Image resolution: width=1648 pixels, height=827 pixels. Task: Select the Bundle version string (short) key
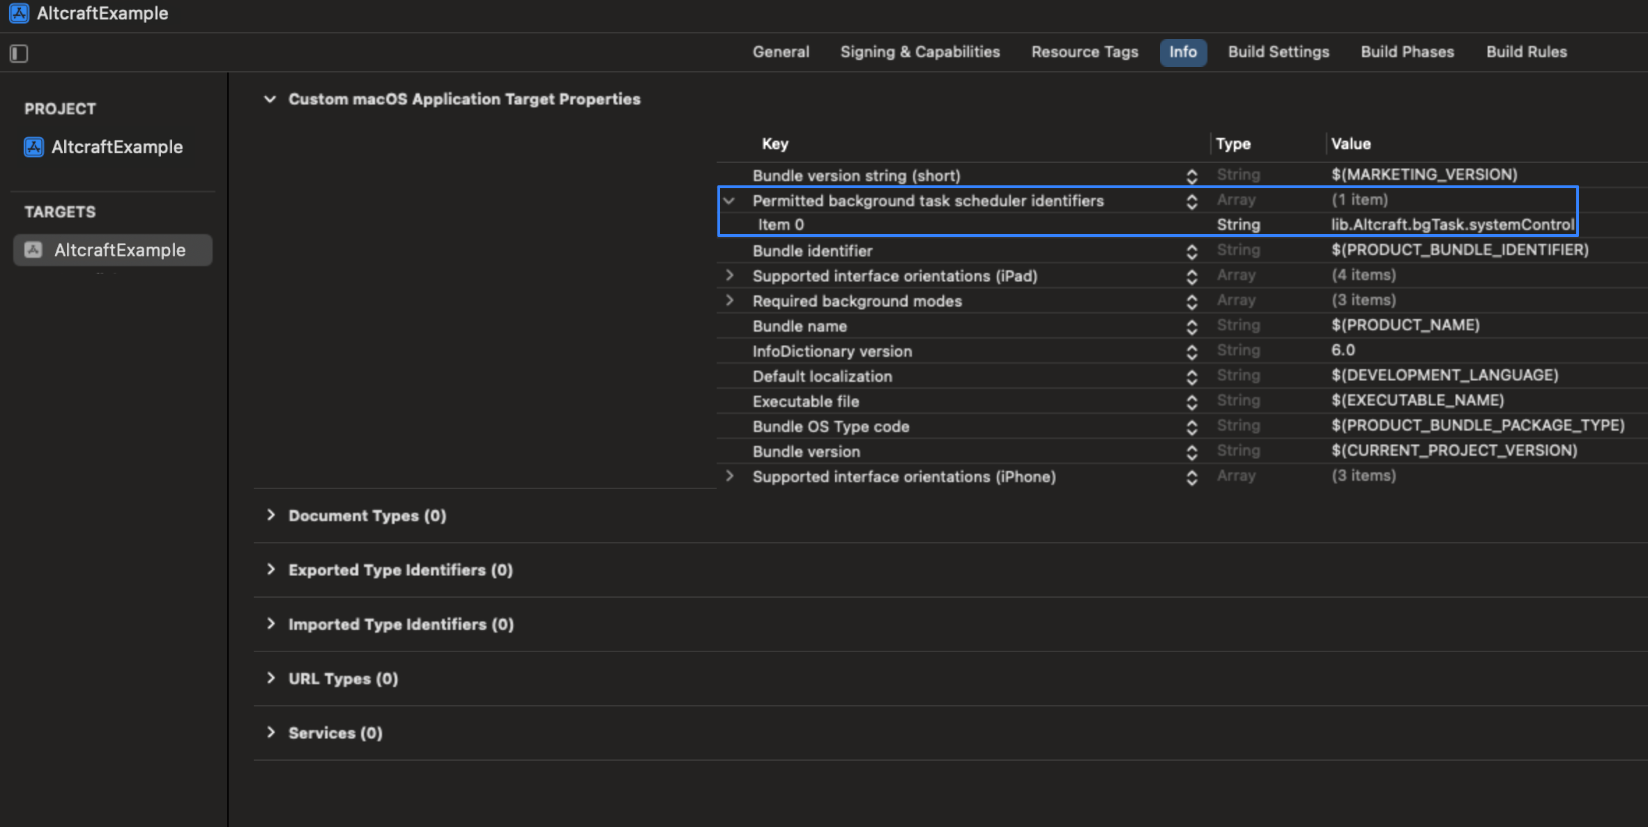[x=856, y=176]
